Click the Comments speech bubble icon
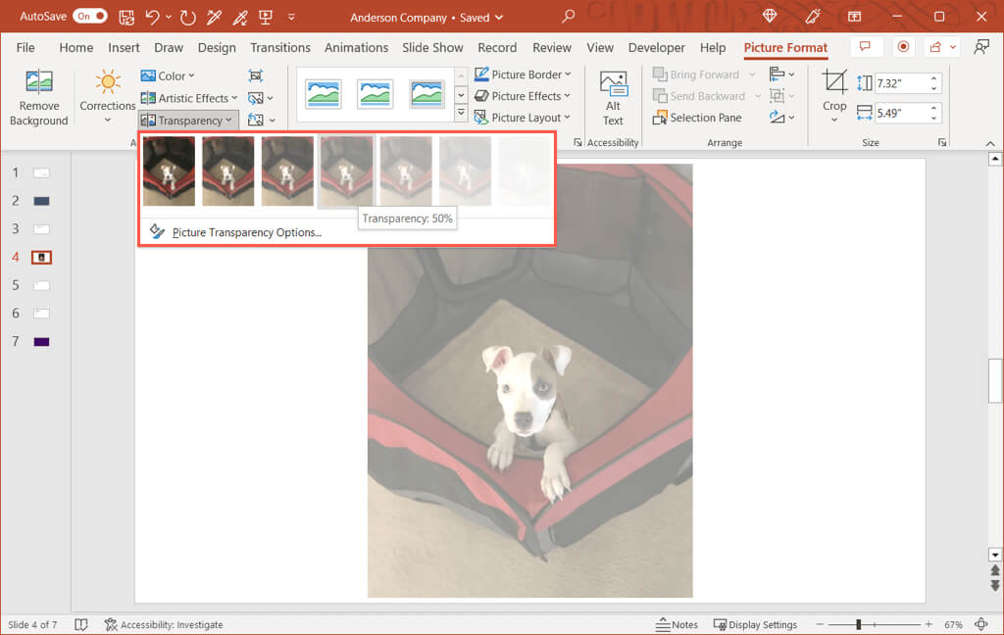The image size is (1004, 635). tap(865, 47)
